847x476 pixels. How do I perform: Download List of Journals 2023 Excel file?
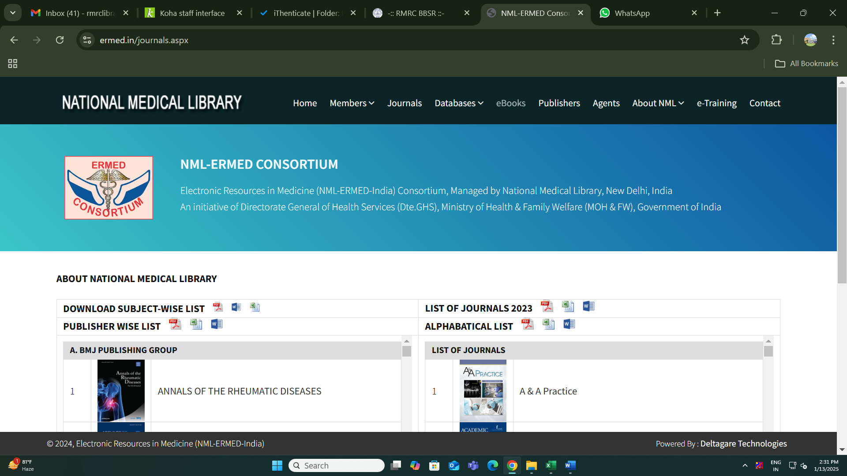tap(568, 306)
